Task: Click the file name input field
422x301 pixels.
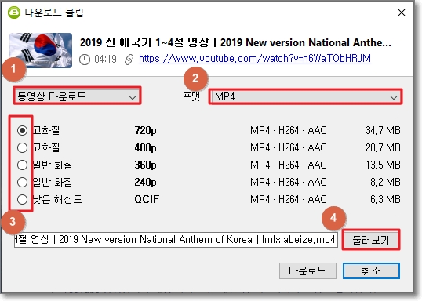Action: (176, 239)
